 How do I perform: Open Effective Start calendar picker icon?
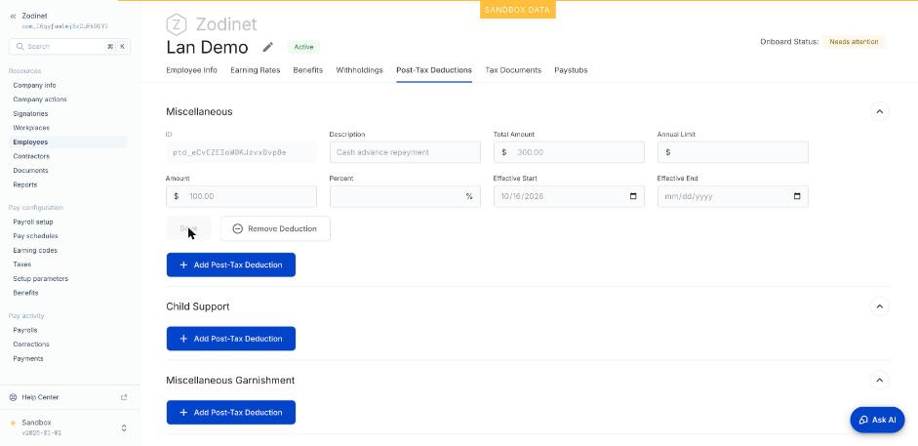(x=633, y=197)
